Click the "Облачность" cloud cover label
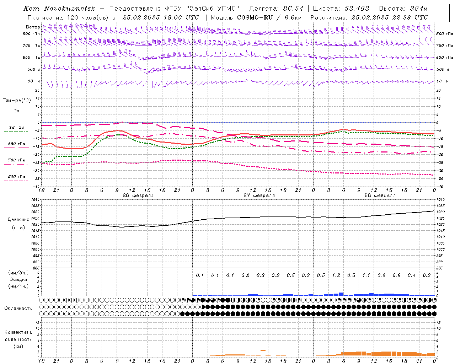 pyautogui.click(x=18, y=308)
